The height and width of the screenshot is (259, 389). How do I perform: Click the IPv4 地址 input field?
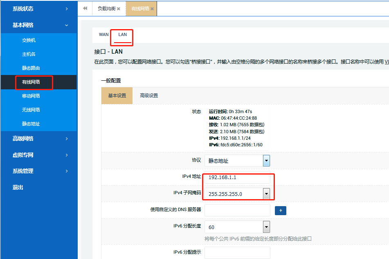(237, 177)
